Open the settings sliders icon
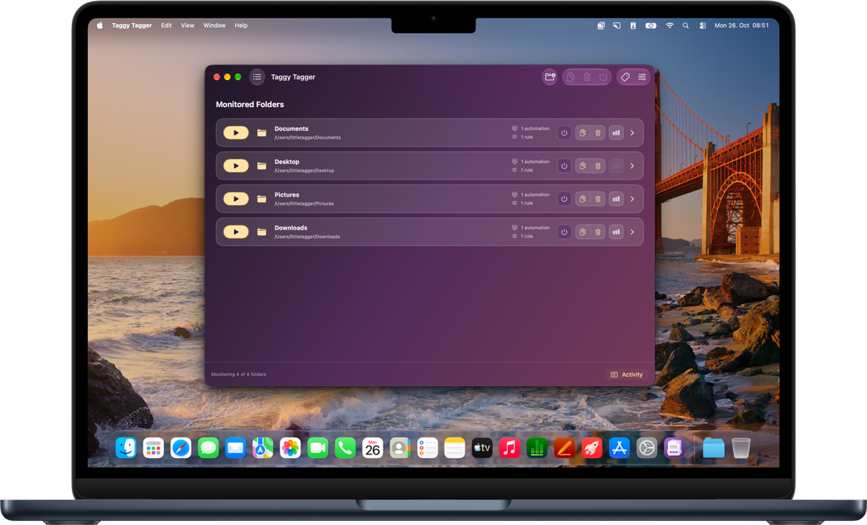Image resolution: width=867 pixels, height=525 pixels. coord(642,77)
